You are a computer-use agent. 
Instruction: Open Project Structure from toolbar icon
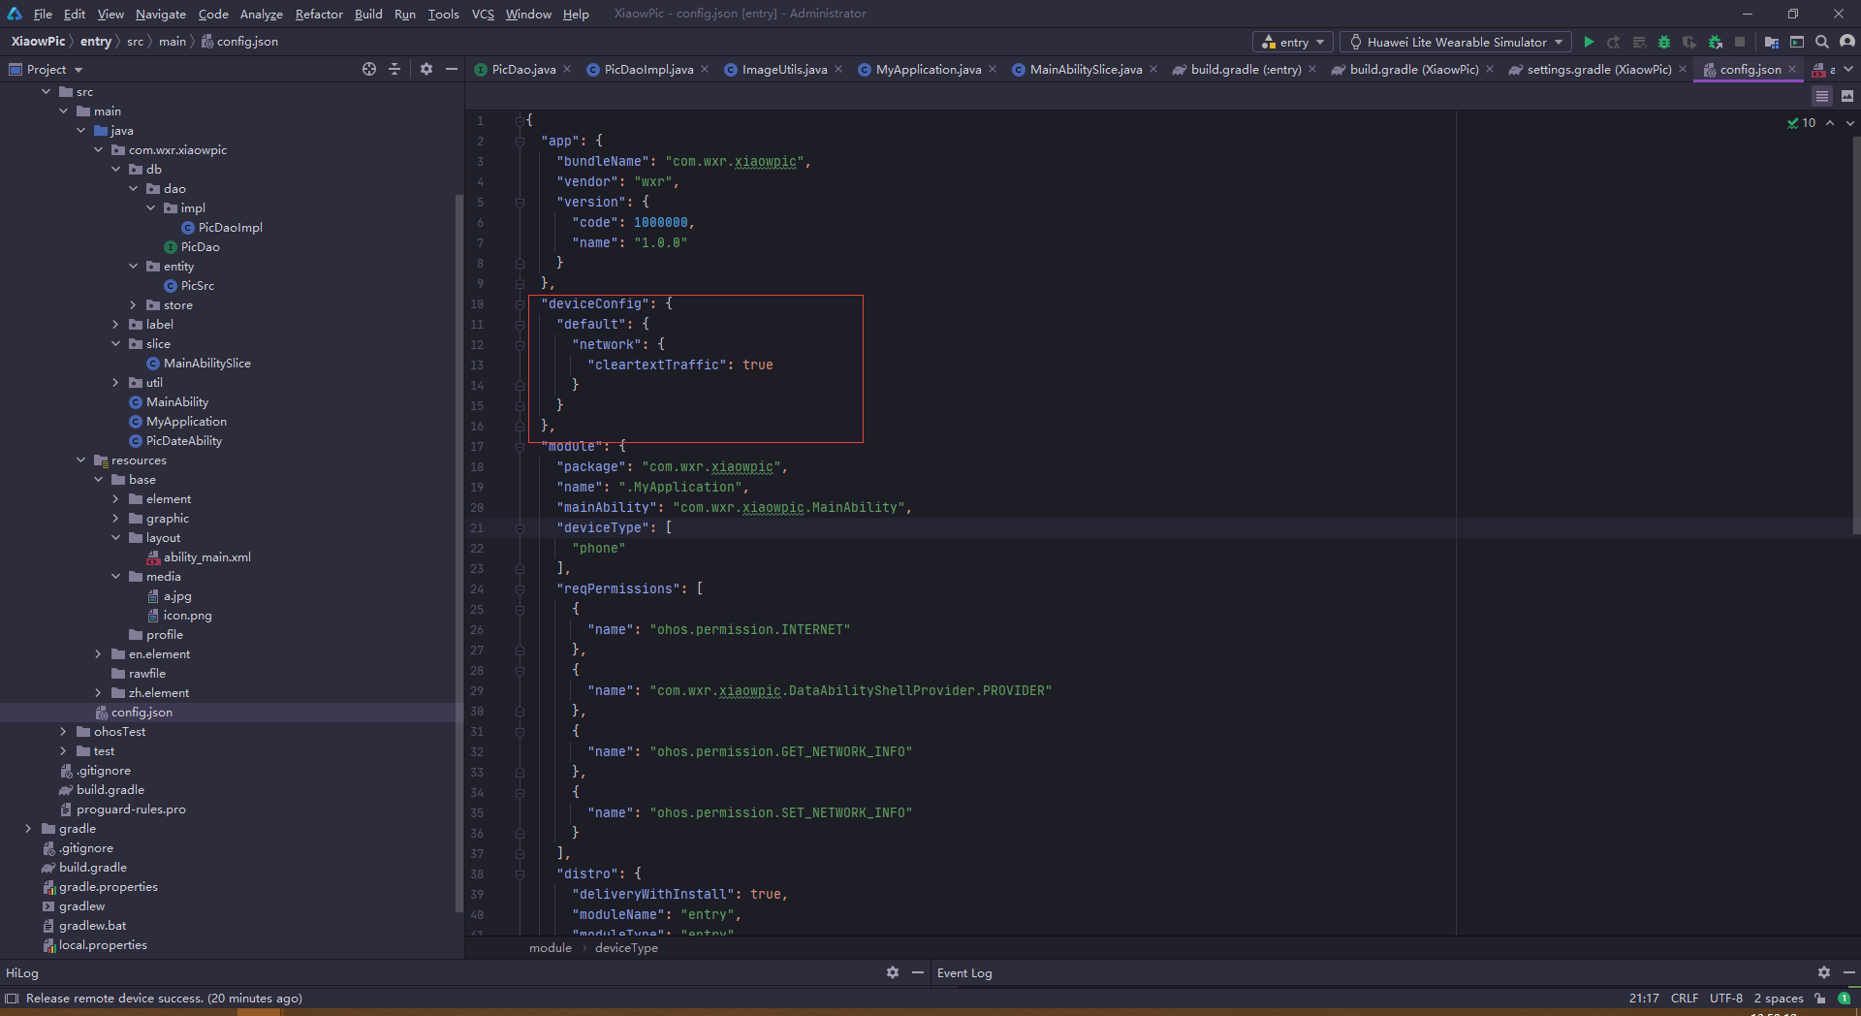[x=1772, y=42]
